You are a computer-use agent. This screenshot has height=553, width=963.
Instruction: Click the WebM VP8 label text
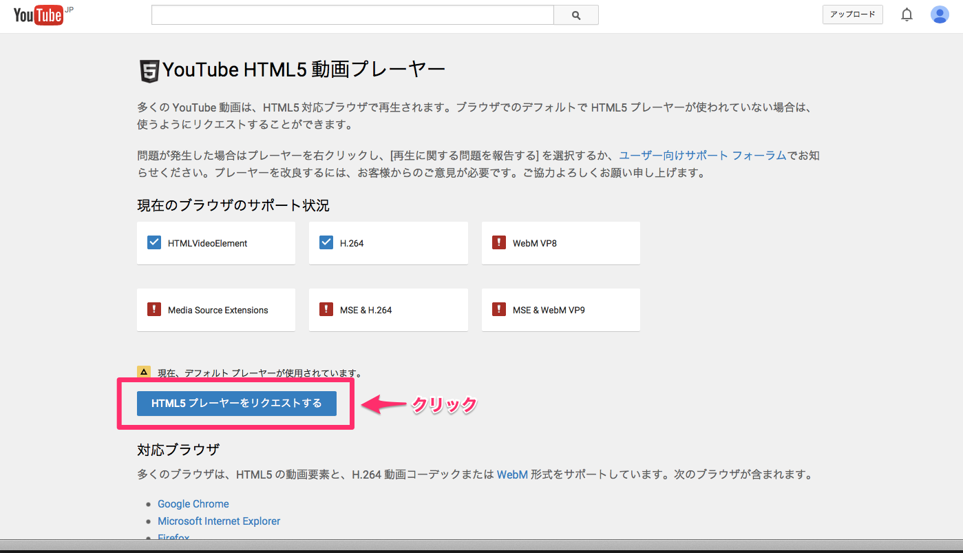click(535, 243)
